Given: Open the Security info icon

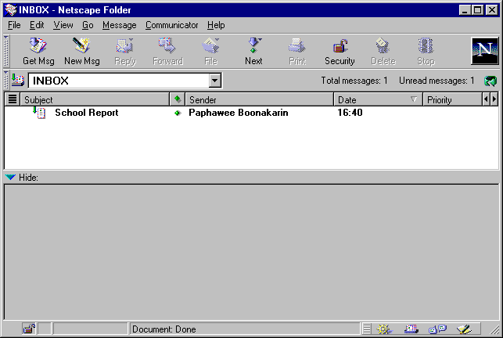Looking at the screenshot, I should (340, 46).
